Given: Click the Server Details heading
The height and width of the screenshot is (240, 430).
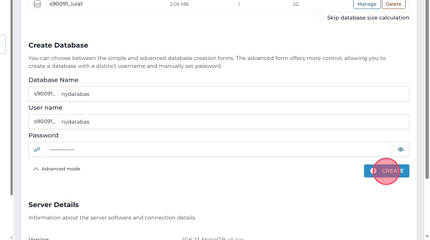Looking at the screenshot, I should pos(53,205).
